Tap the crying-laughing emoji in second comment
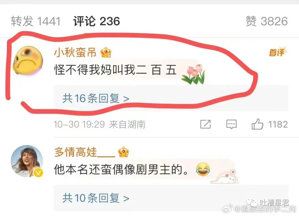 tap(203, 169)
